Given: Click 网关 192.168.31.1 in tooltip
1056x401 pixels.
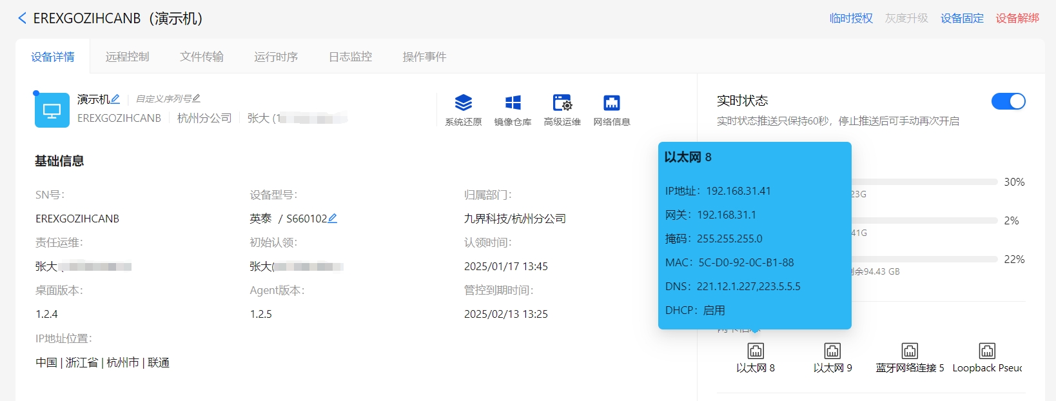Looking at the screenshot, I should pyautogui.click(x=710, y=215).
